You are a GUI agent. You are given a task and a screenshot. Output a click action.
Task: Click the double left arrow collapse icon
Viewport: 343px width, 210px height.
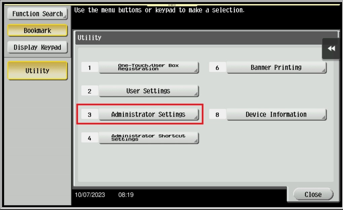(x=331, y=48)
